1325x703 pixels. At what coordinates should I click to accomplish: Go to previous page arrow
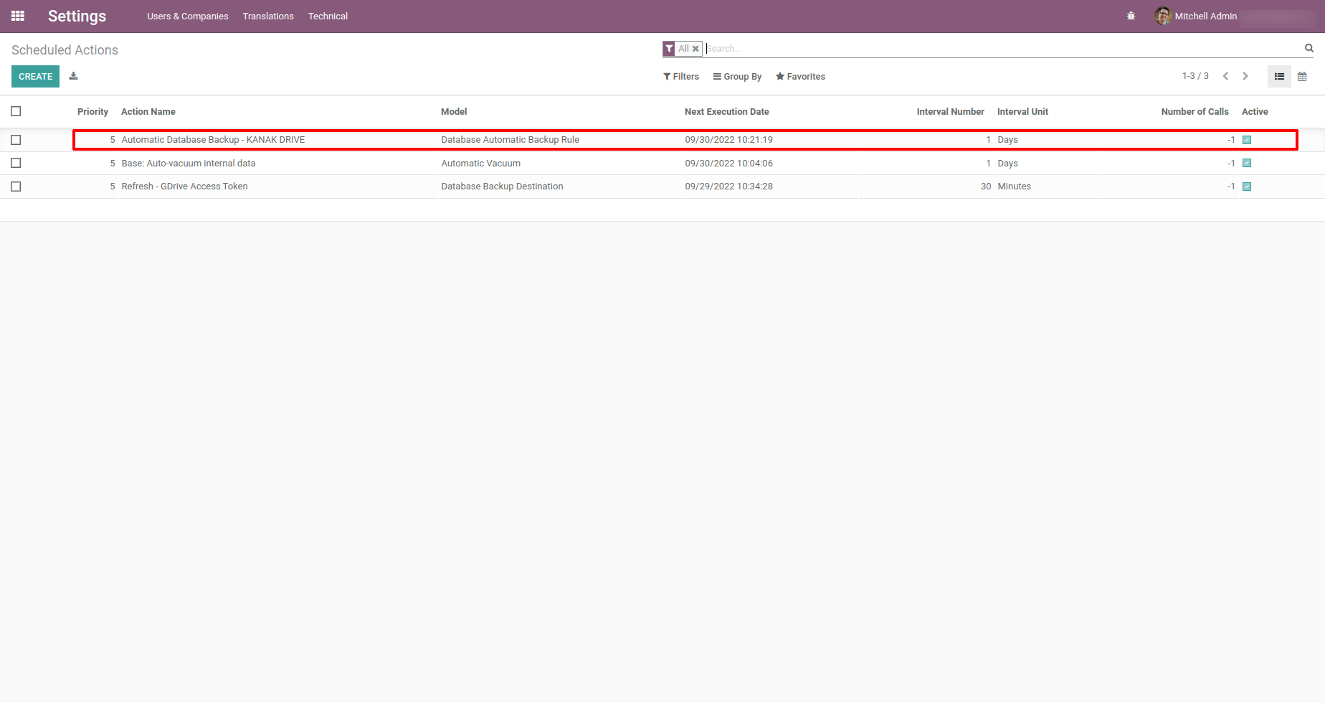coord(1225,76)
